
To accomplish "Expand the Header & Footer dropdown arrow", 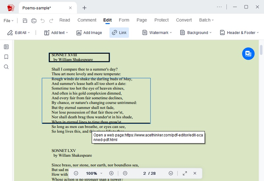I will (258, 33).
